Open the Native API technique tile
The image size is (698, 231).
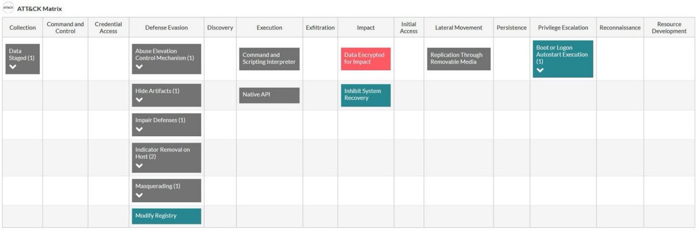pyautogui.click(x=269, y=95)
